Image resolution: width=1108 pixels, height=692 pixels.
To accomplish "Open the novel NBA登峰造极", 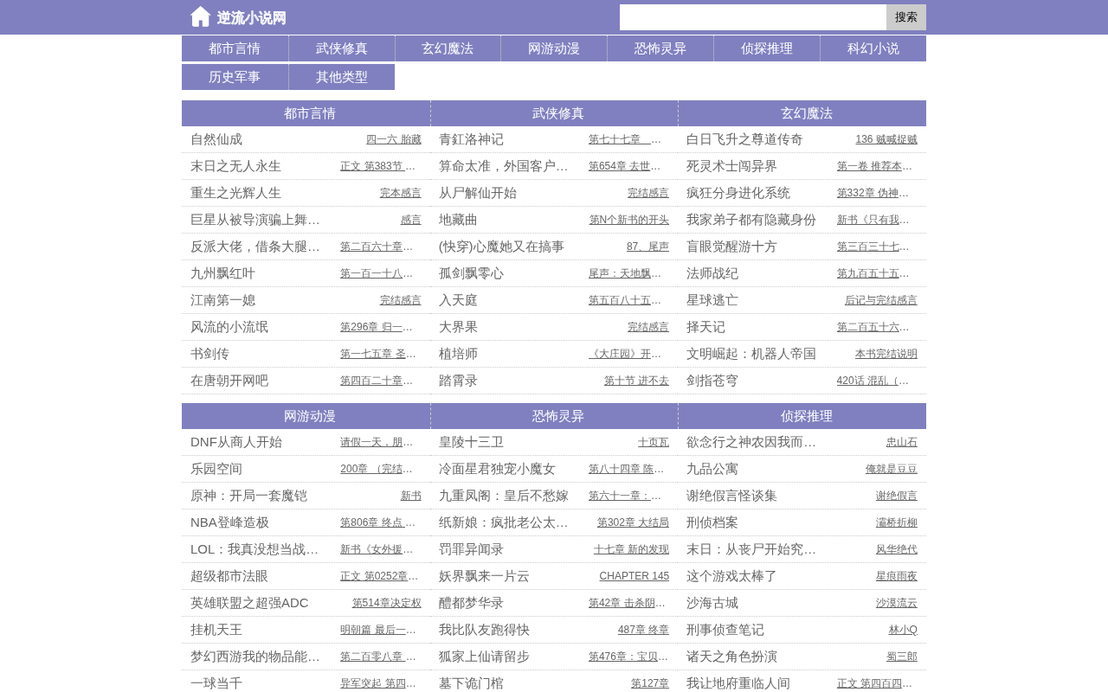I will tap(229, 522).
